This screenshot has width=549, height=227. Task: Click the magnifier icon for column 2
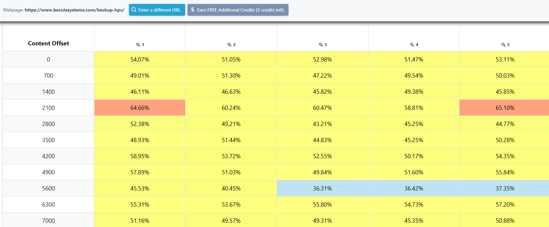[x=229, y=45]
